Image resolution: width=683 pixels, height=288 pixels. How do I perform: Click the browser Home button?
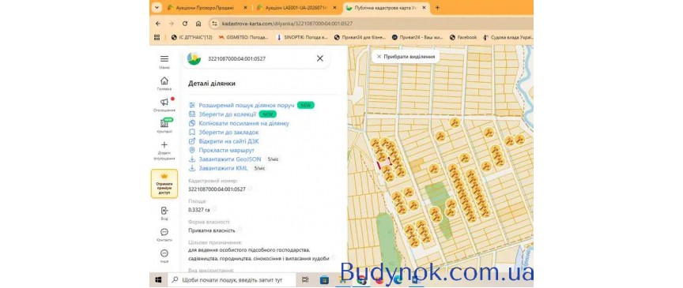click(x=198, y=24)
